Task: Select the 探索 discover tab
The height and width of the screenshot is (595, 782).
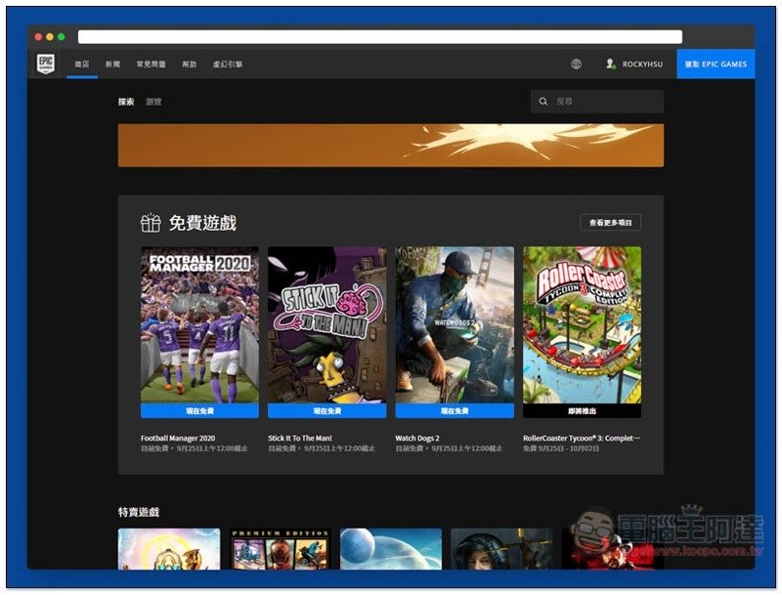Action: tap(126, 102)
